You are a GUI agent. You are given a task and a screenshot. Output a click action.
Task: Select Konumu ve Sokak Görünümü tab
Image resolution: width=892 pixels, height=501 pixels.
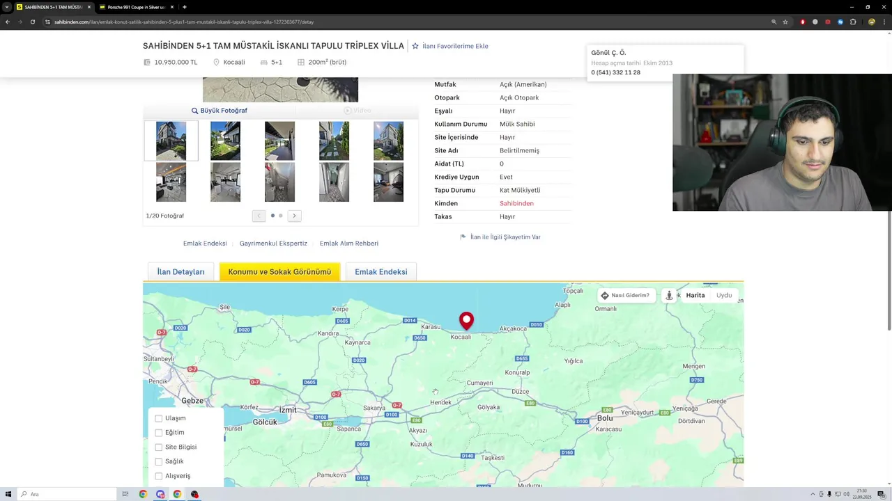[x=279, y=272]
